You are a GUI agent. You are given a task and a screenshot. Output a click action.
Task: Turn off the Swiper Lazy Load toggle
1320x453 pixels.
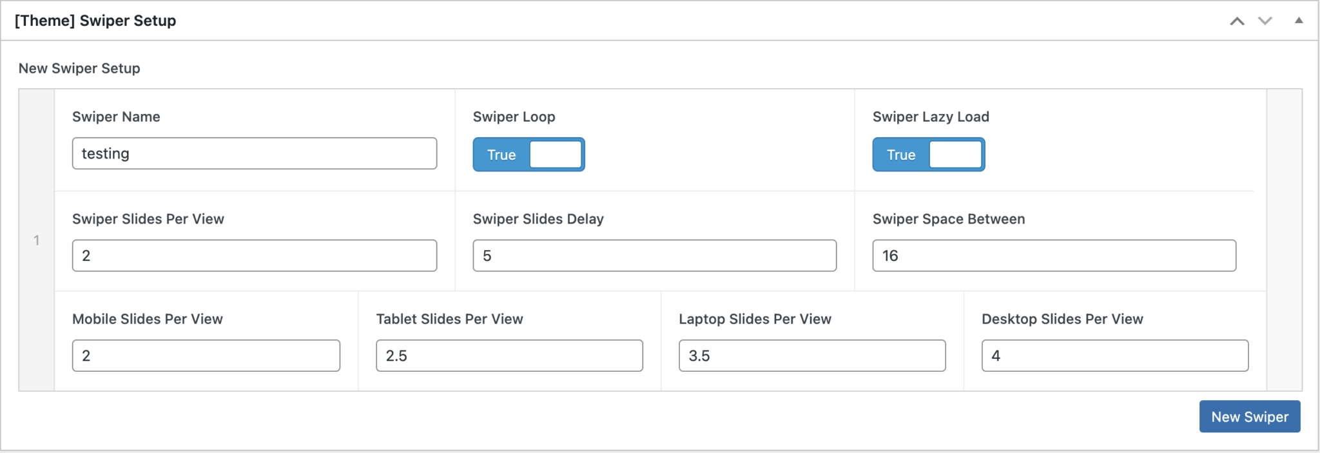pos(928,155)
